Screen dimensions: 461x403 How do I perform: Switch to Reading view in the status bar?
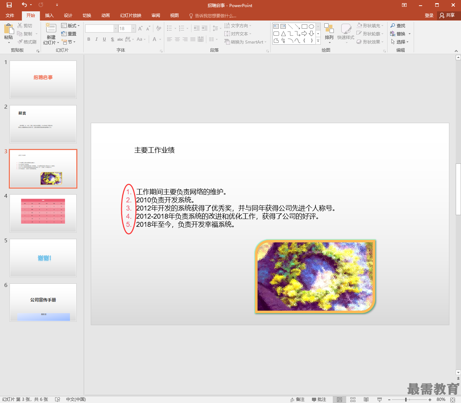click(366, 399)
